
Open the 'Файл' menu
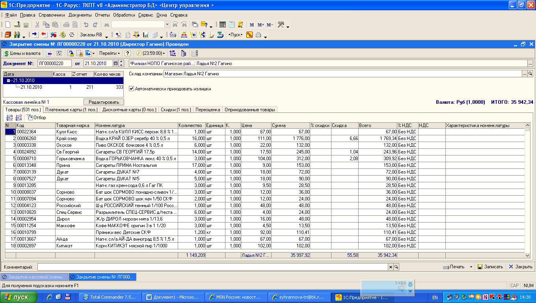[11, 15]
